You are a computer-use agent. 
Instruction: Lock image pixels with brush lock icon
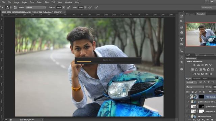point(196,92)
